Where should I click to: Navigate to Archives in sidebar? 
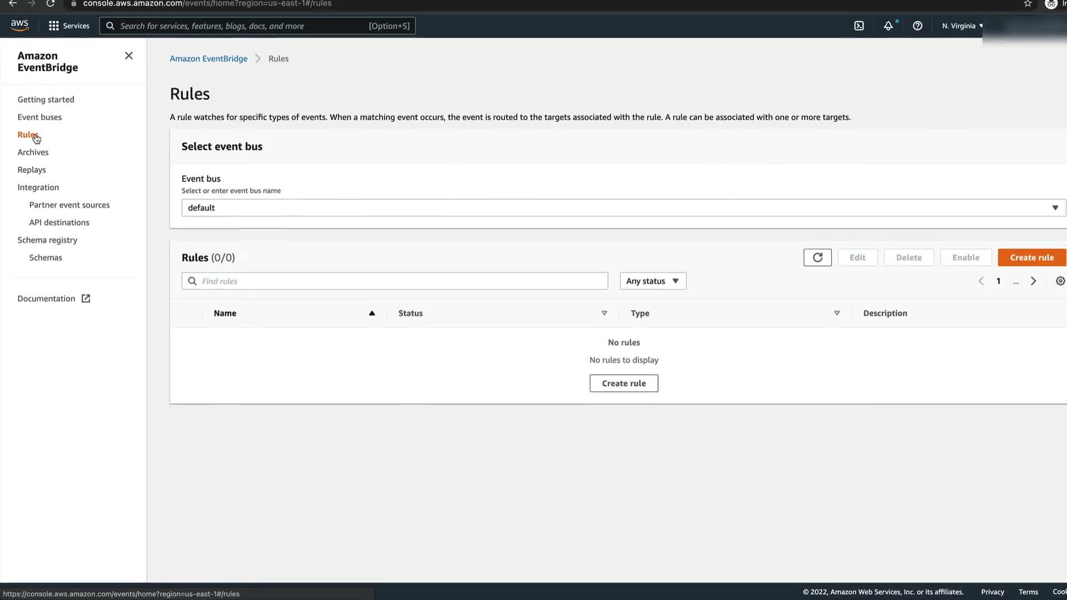pos(33,152)
